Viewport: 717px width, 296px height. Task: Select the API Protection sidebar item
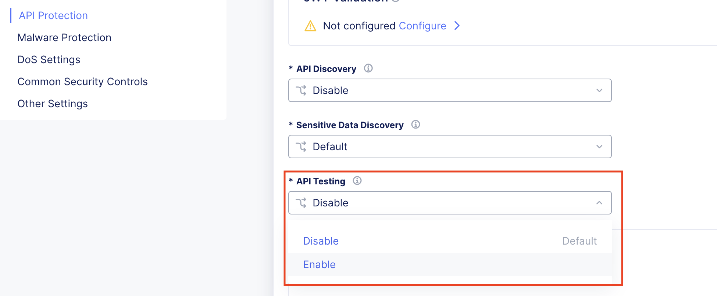pos(53,15)
